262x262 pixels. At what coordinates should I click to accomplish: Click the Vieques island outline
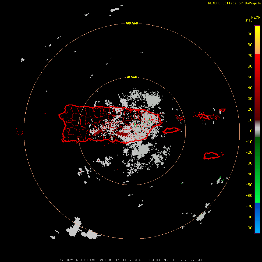pos(170,130)
